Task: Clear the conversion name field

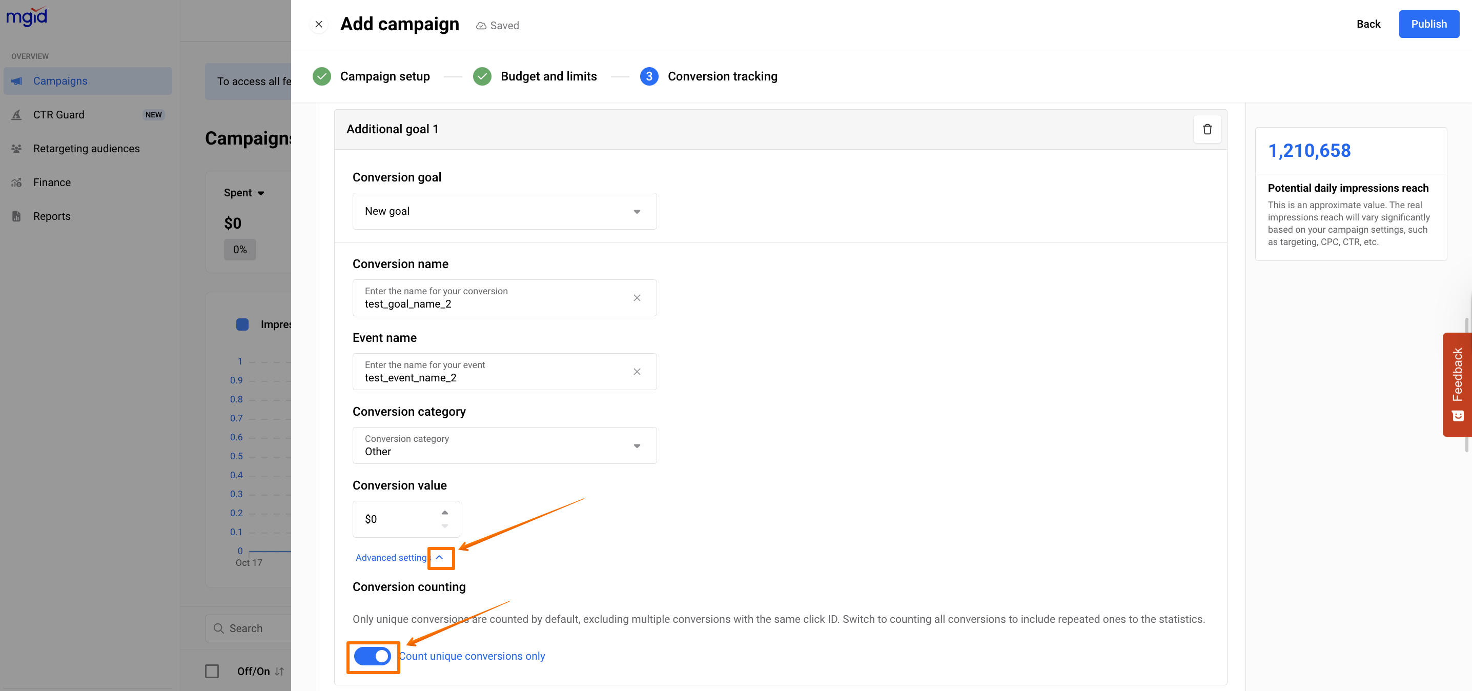Action: [637, 298]
